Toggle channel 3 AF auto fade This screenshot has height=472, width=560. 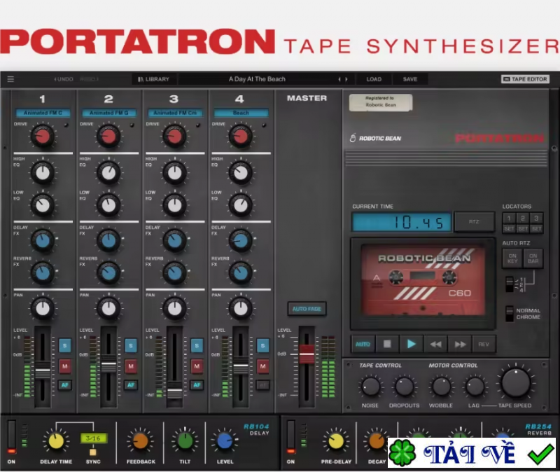tap(197, 385)
